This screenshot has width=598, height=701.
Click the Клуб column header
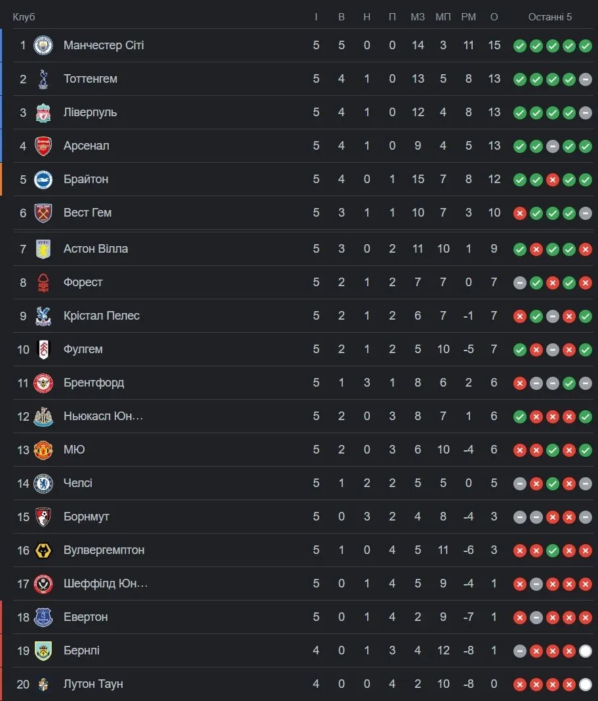[24, 16]
